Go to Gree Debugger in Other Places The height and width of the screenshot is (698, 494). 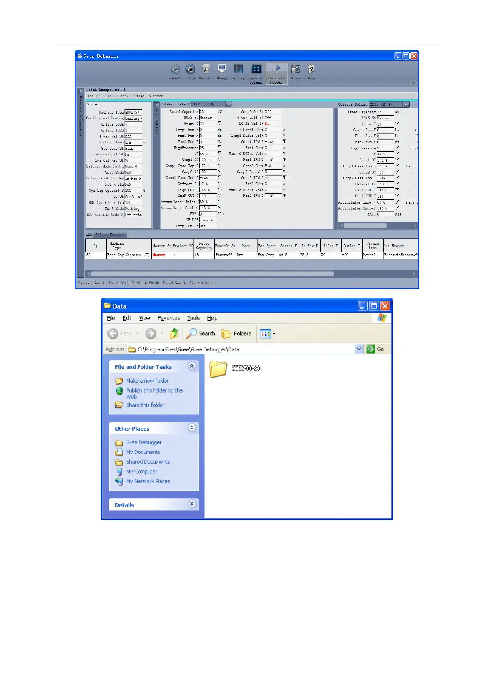[144, 443]
